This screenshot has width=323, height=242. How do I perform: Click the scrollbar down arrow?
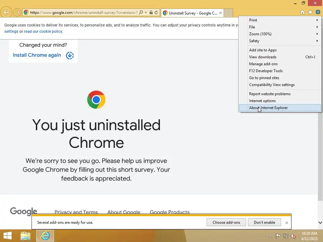tap(320, 222)
